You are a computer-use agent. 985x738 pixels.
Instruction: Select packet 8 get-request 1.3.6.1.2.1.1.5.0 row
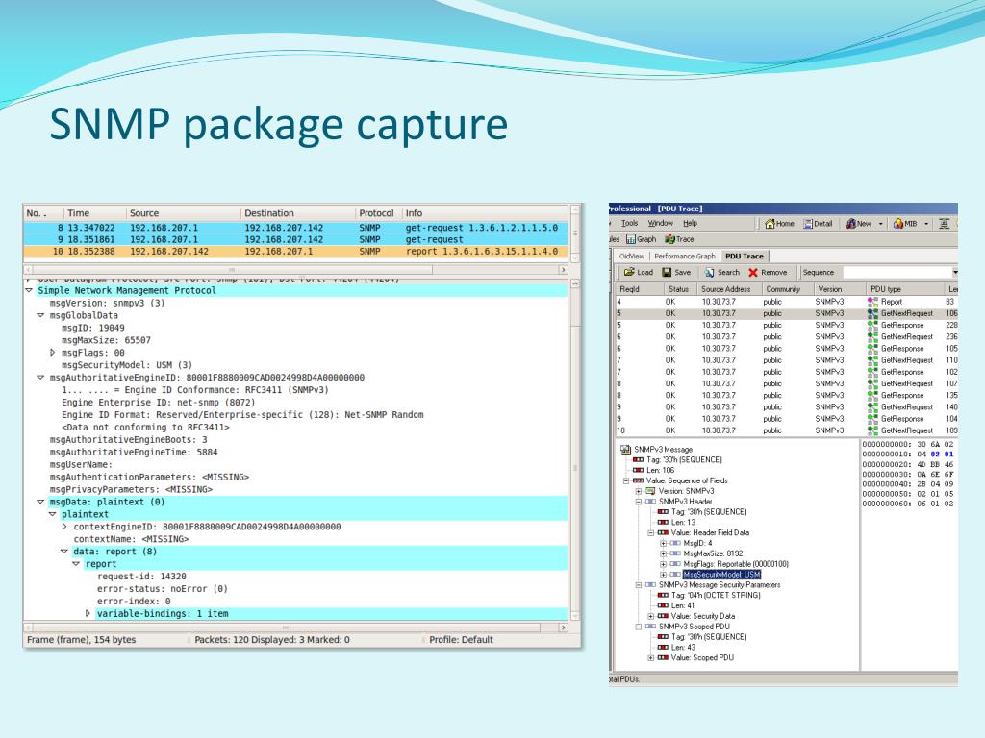tap(295, 228)
